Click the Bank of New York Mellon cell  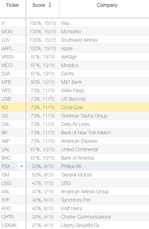click(x=104, y=133)
